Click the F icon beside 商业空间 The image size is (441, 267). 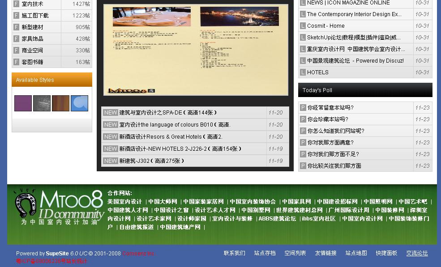point(16,51)
